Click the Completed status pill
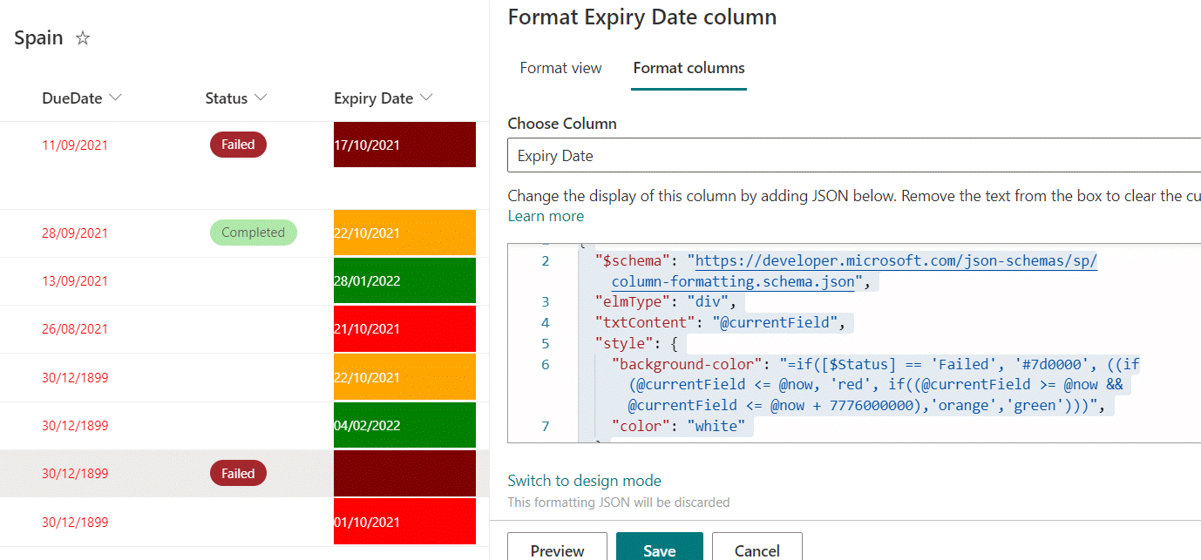Image resolution: width=1201 pixels, height=560 pixels. pyautogui.click(x=253, y=233)
